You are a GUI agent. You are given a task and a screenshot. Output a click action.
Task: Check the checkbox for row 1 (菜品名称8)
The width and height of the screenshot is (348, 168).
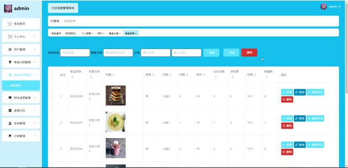tap(52, 96)
